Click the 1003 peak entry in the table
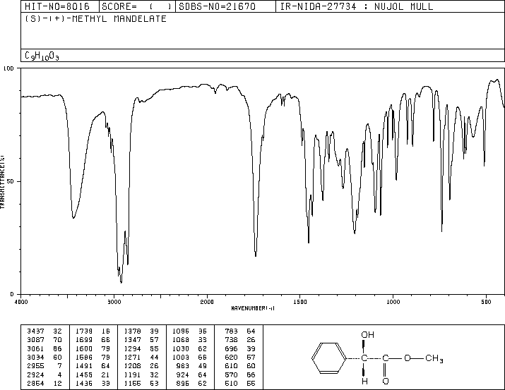 tap(189, 357)
